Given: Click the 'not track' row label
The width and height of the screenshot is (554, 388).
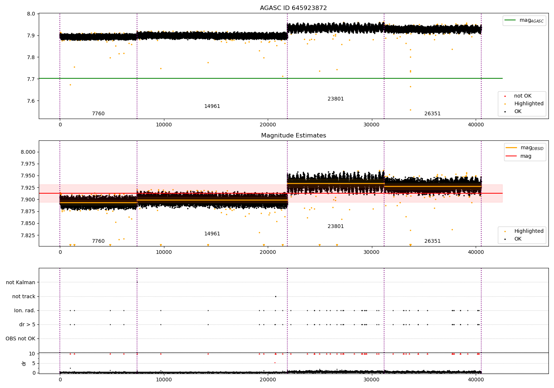Looking at the screenshot, I should pos(24,296).
